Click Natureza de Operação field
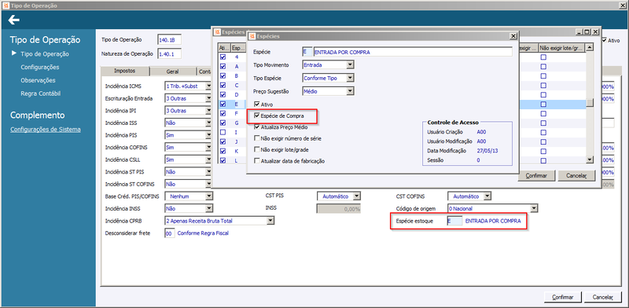Screen dimensions: 629x308 click(169, 54)
